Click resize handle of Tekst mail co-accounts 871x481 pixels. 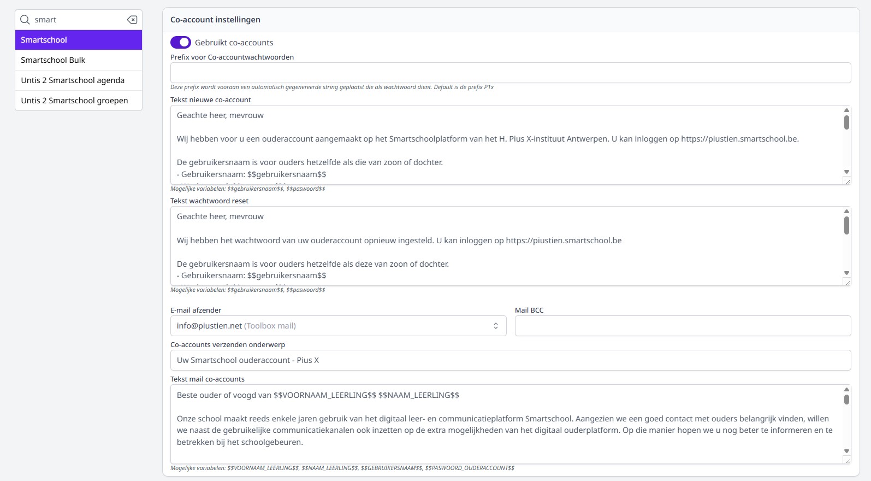tap(847, 460)
